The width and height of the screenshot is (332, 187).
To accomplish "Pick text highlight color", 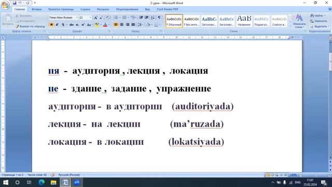I will 97,25.
